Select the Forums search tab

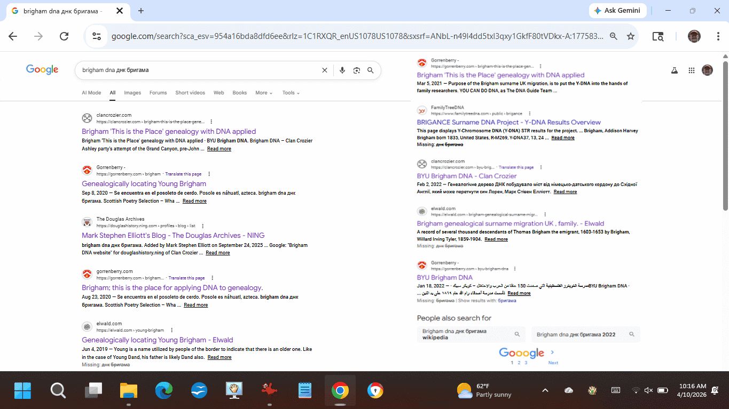(158, 93)
